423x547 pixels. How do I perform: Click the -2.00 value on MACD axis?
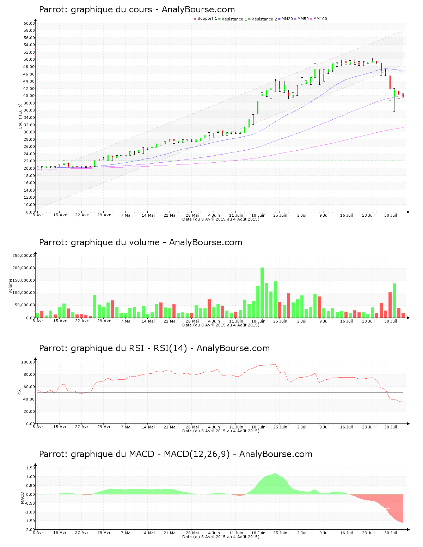coord(30,530)
